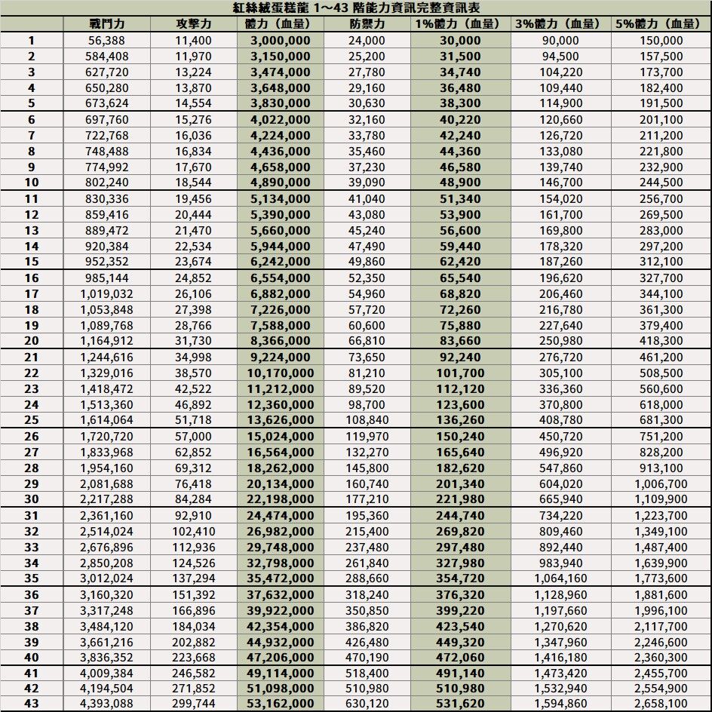Select cell value 2,658,100

661,704
